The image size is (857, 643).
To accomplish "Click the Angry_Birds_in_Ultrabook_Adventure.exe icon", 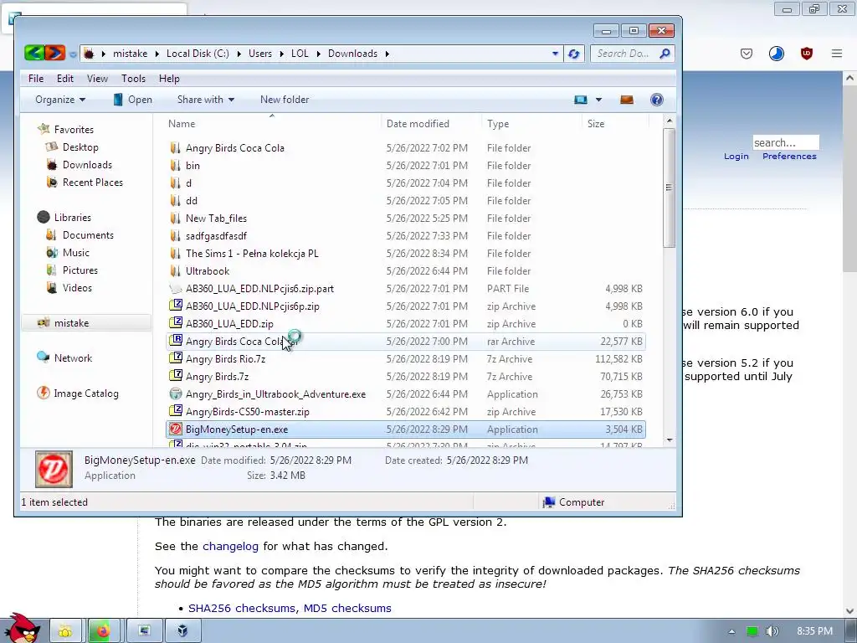I will (x=176, y=394).
